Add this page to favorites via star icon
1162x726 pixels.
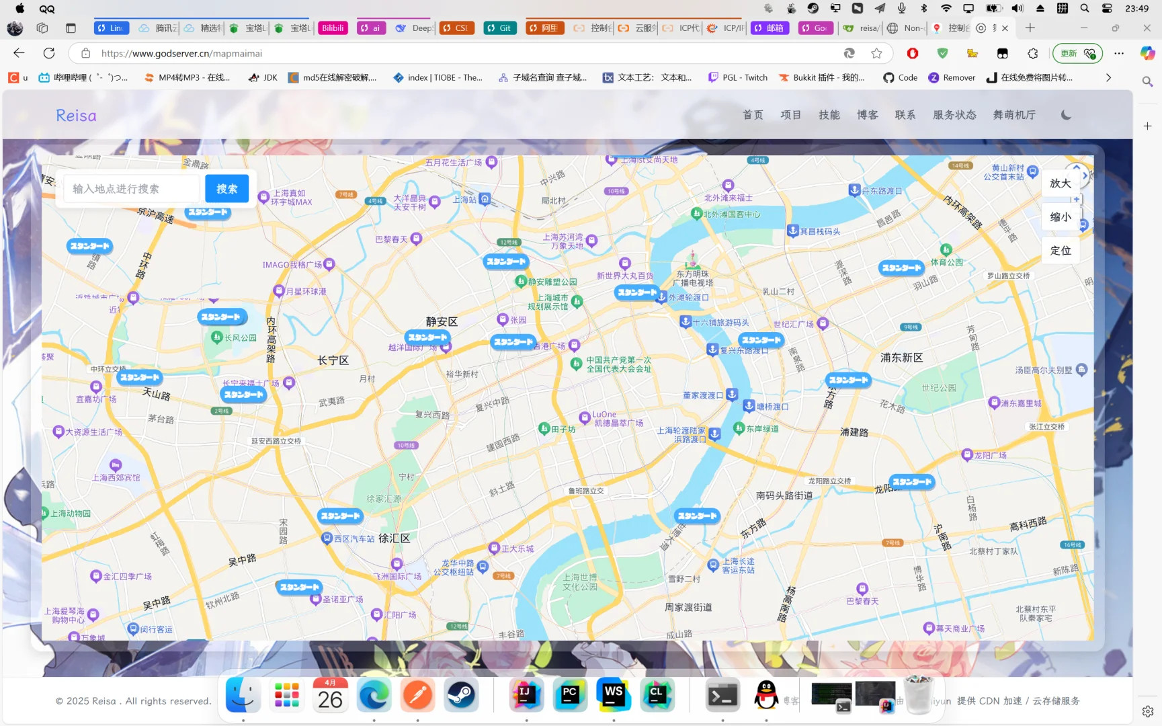point(876,52)
